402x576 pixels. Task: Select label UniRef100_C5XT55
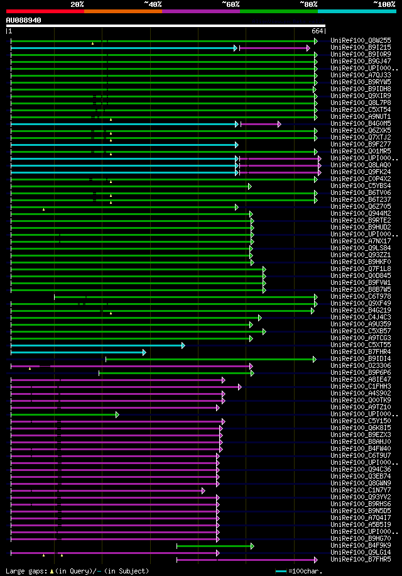point(361,345)
